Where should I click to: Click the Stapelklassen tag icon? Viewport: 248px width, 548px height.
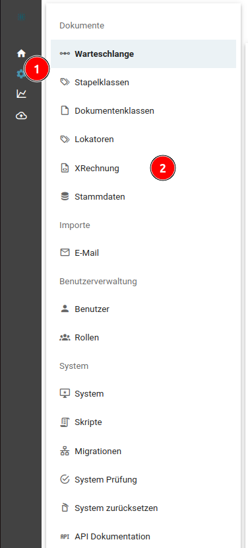(x=65, y=82)
